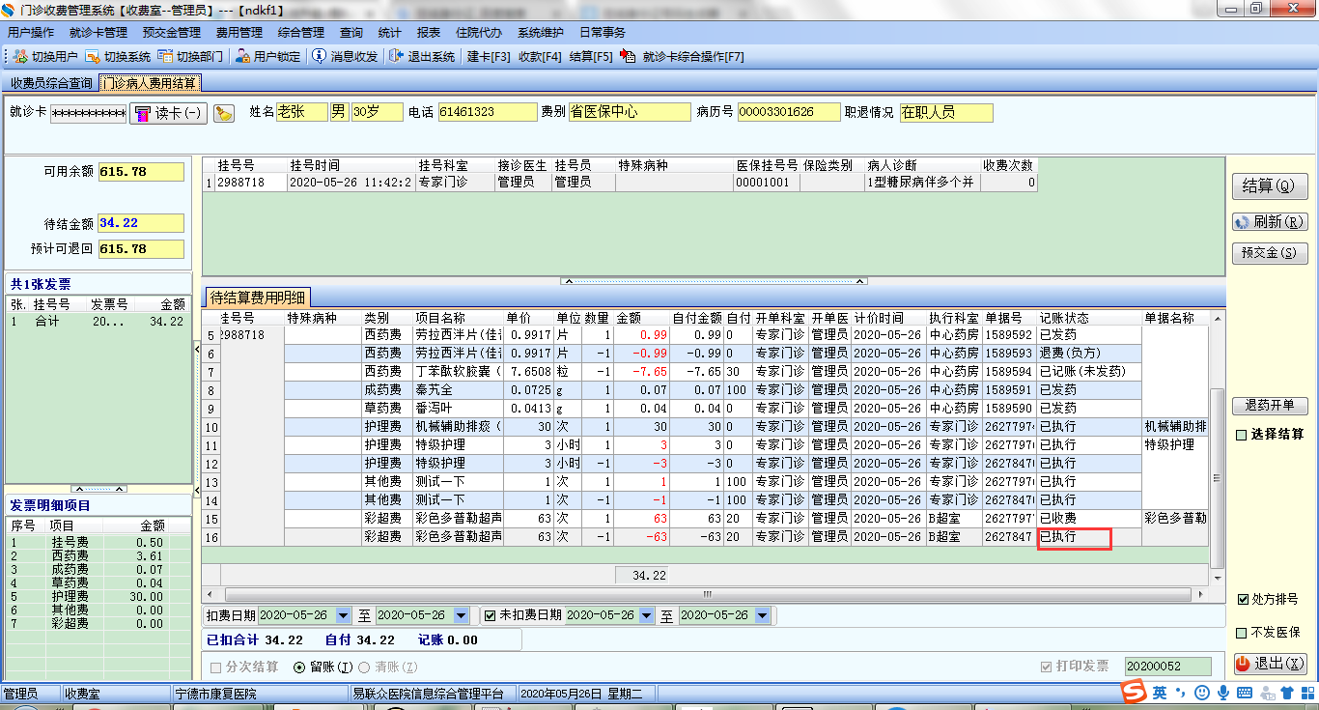The height and width of the screenshot is (710, 1319).
Task: Open the smiley emoji icon in IME bar
Action: coord(1201,693)
